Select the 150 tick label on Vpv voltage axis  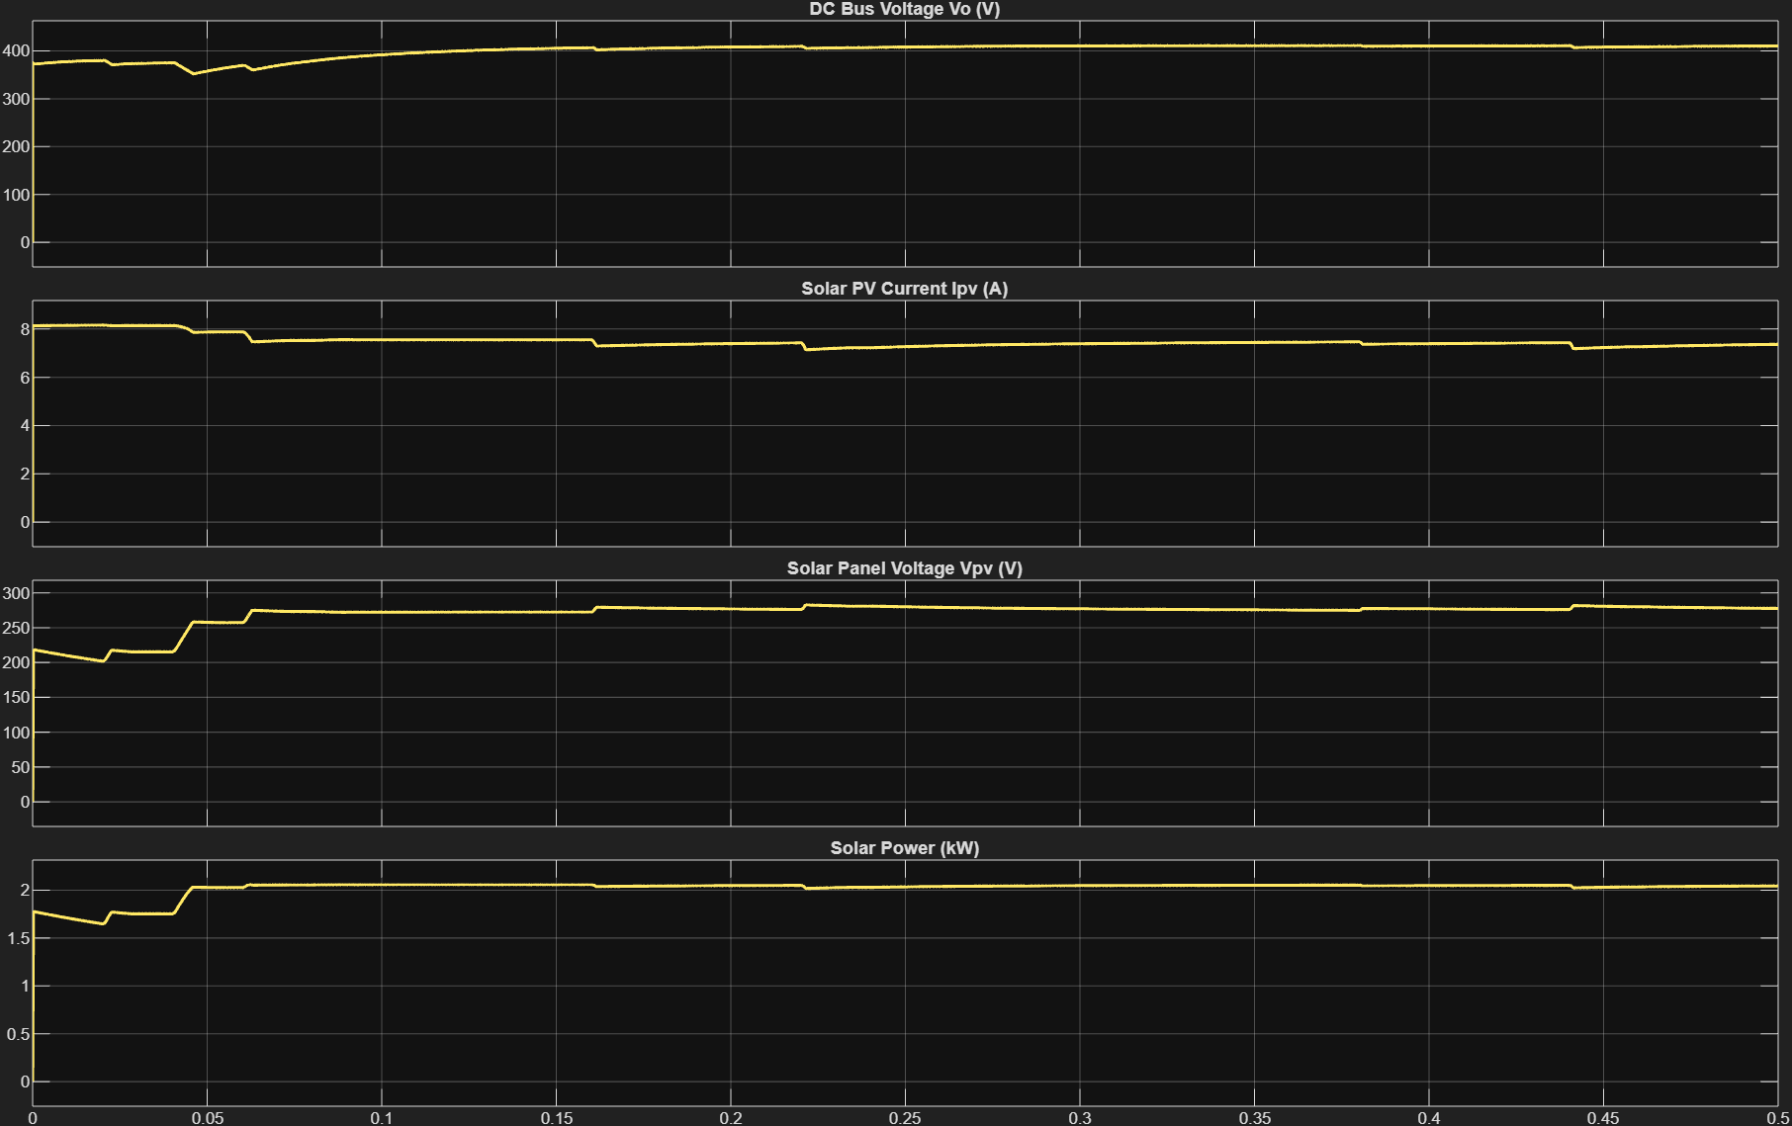click(17, 698)
